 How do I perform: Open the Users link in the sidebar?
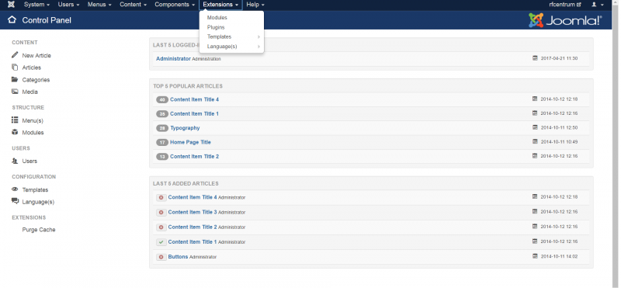tap(29, 161)
